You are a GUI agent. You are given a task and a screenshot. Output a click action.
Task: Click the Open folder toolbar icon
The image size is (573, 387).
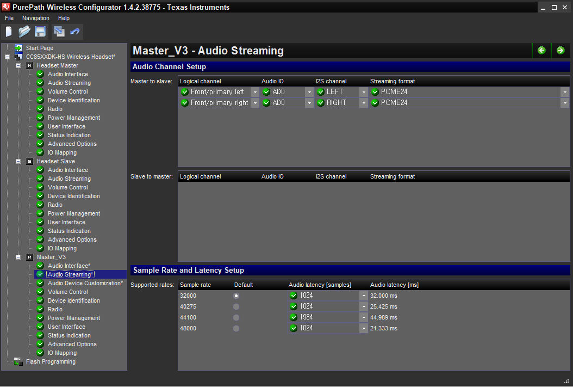point(24,32)
